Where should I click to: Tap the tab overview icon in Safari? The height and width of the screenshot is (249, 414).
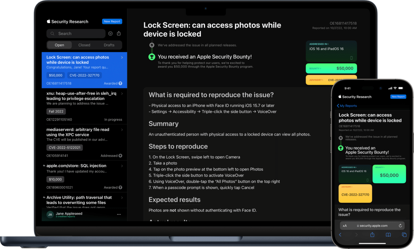coord(404,235)
